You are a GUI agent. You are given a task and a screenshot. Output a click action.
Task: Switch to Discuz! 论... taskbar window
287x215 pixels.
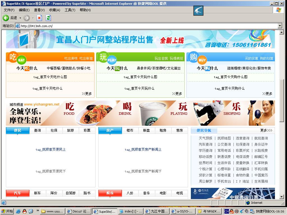pyautogui.click(x=78, y=211)
